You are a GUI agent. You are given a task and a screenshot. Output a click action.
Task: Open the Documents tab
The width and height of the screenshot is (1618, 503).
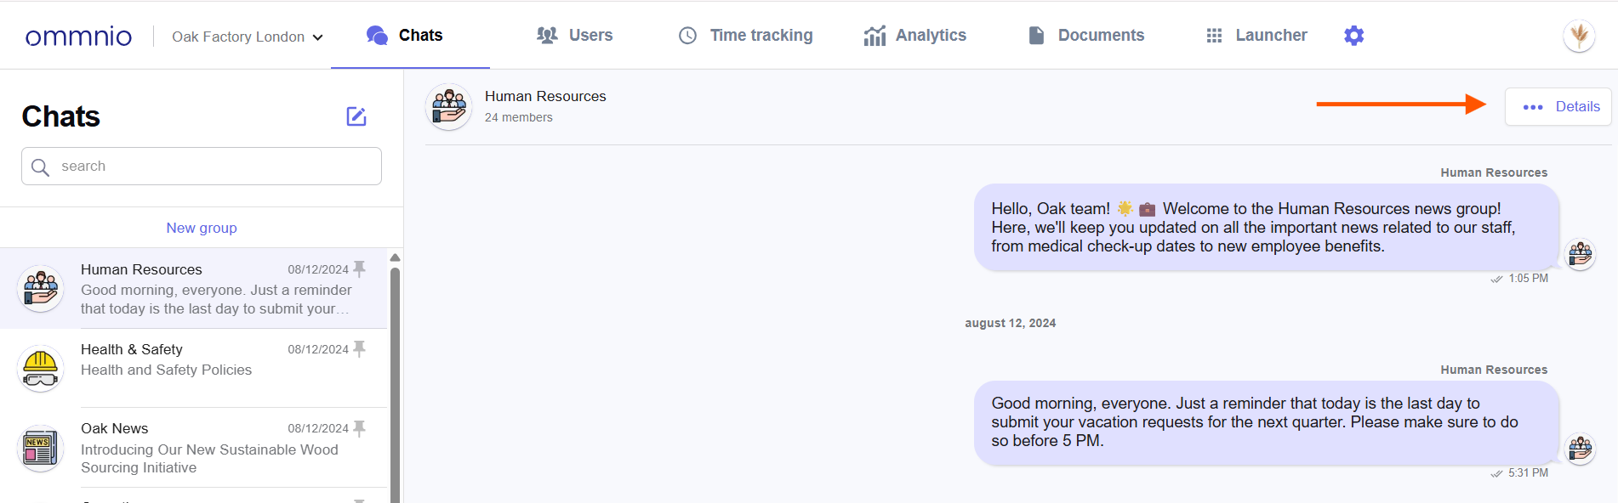click(1086, 36)
